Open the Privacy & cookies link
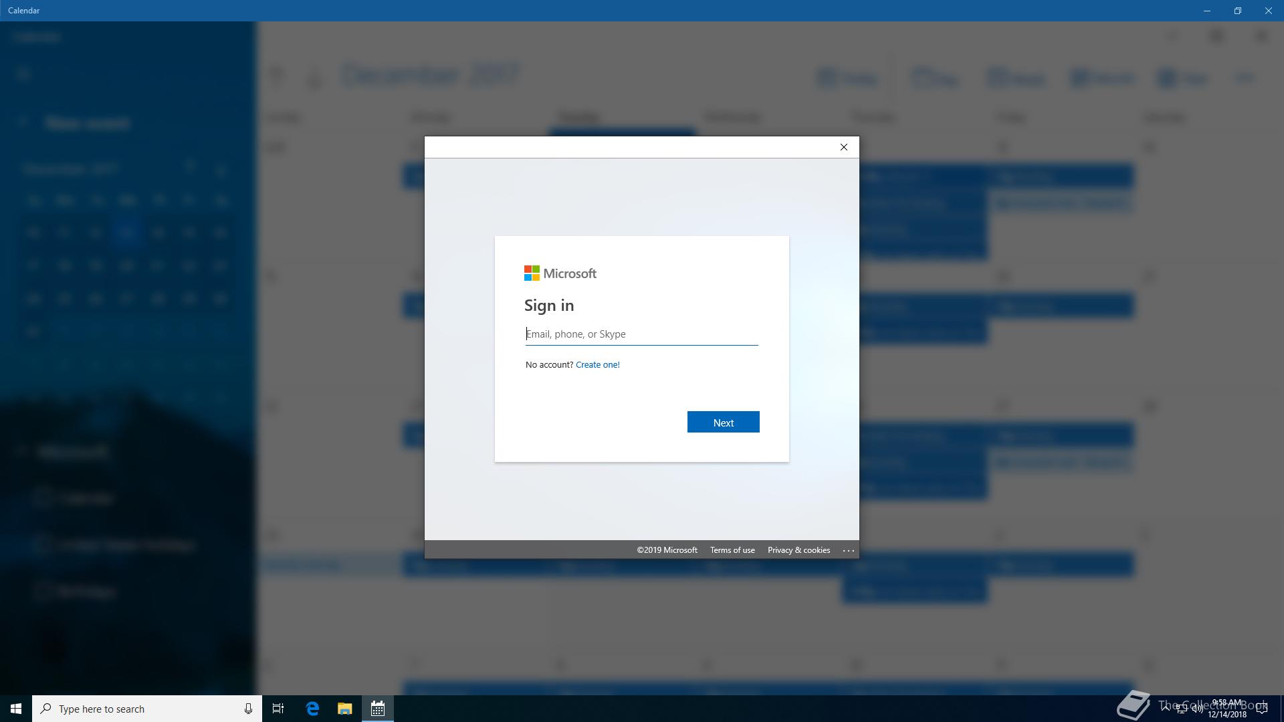 point(798,550)
